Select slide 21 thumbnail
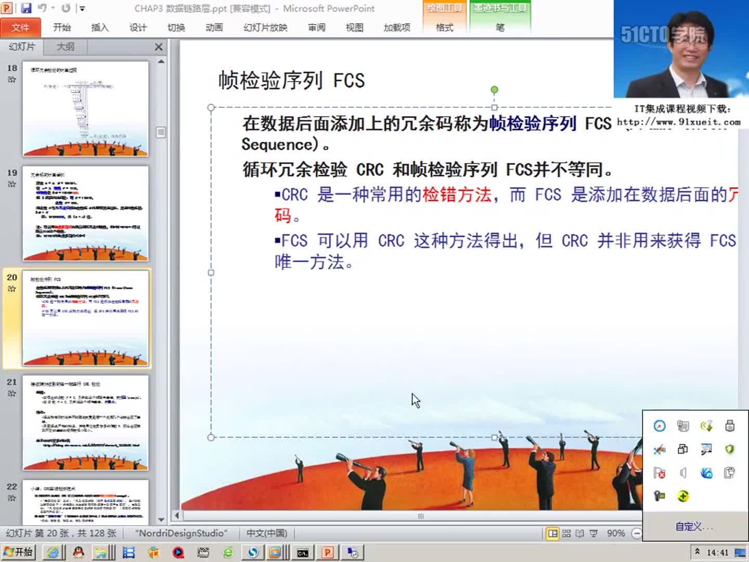This screenshot has height=562, width=749. point(85,423)
